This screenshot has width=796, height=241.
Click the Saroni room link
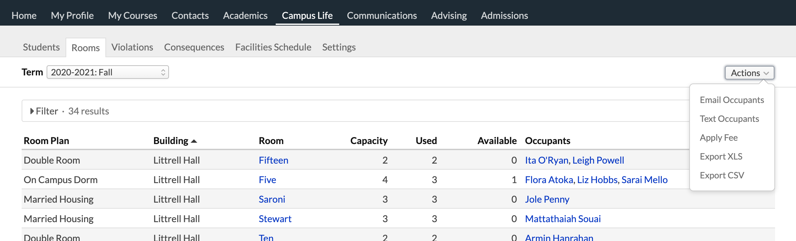pyautogui.click(x=272, y=199)
